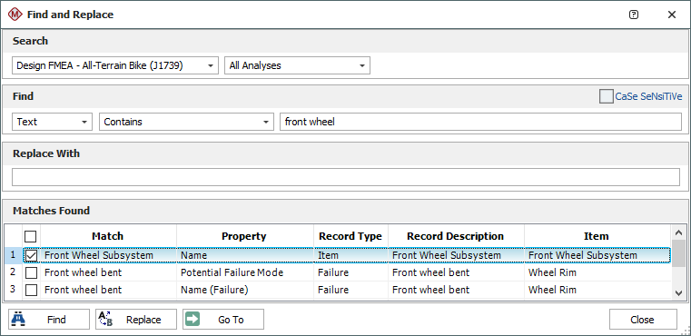Click 'Front Wheel Subsystem' in the Item column
The image size is (691, 336).
pos(597,255)
